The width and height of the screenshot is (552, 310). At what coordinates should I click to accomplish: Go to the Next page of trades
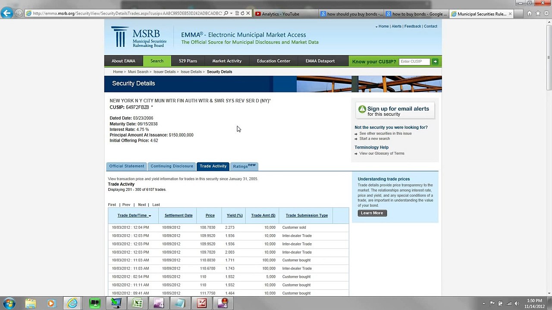pos(142,205)
